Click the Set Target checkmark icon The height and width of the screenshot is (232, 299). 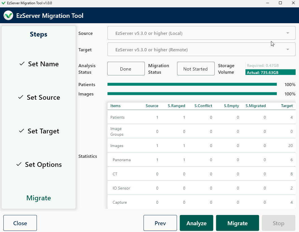(x=21, y=131)
